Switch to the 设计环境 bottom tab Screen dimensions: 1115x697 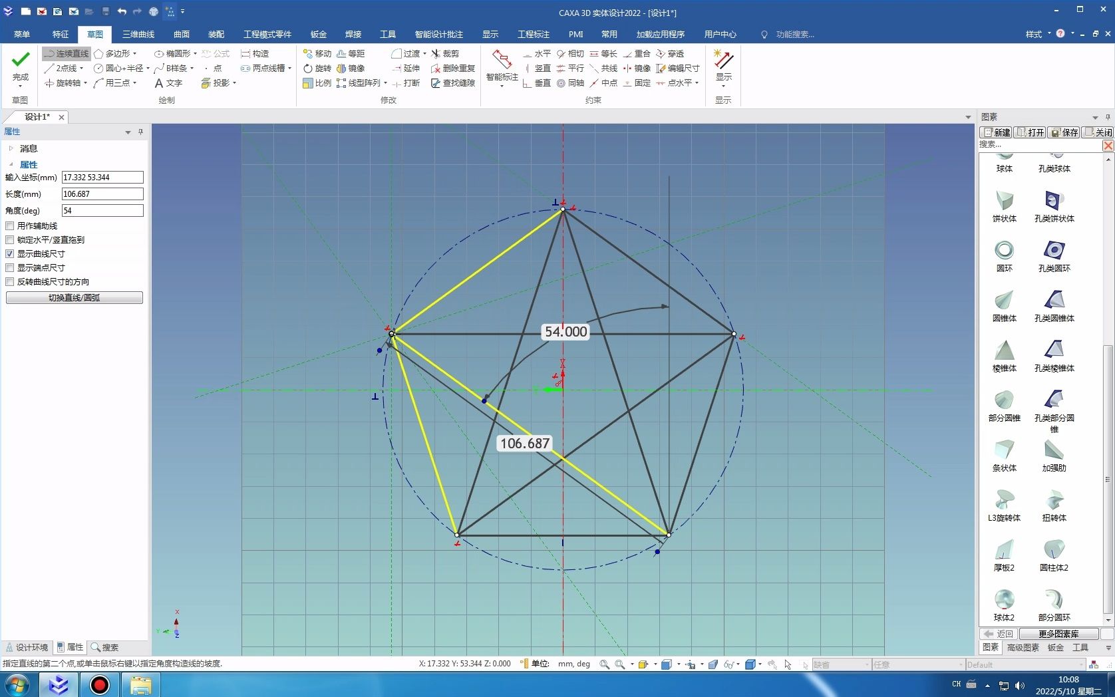point(27,647)
